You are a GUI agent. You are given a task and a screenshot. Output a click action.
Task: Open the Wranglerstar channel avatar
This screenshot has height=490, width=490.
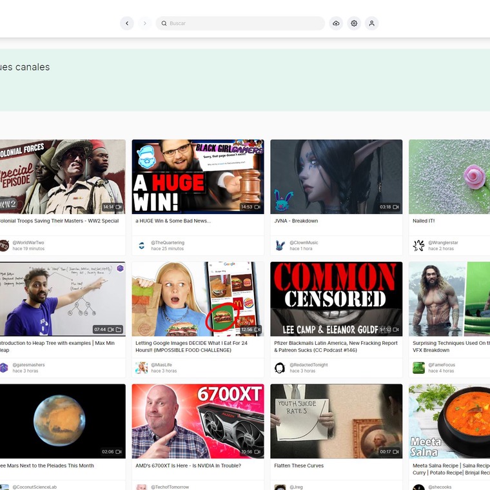(418, 246)
